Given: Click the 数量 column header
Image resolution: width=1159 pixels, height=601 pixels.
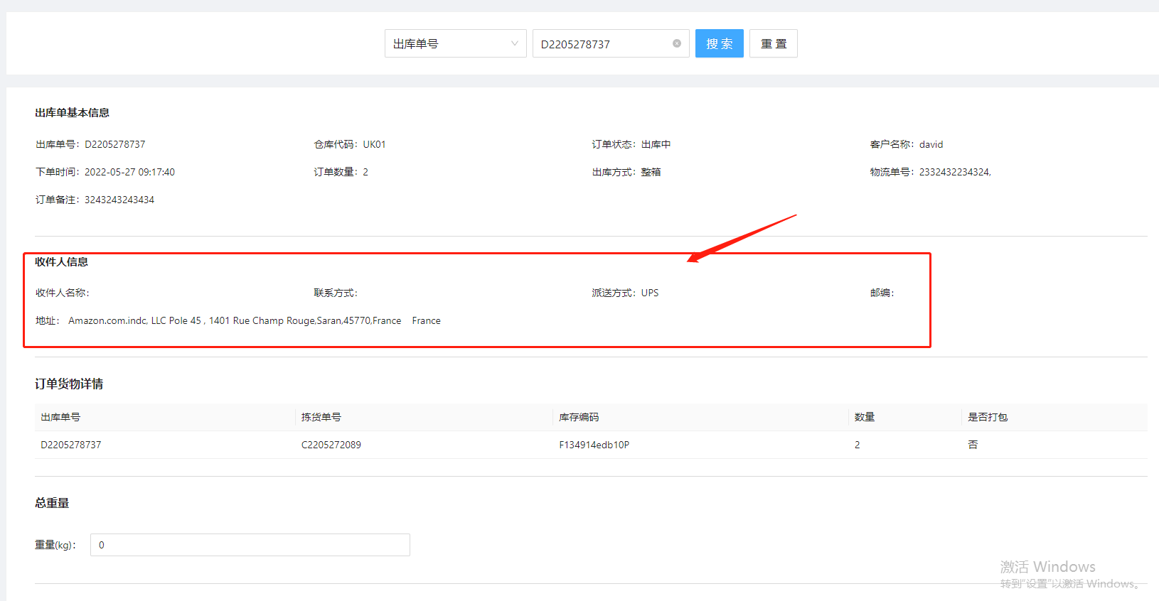Looking at the screenshot, I should click(x=865, y=417).
